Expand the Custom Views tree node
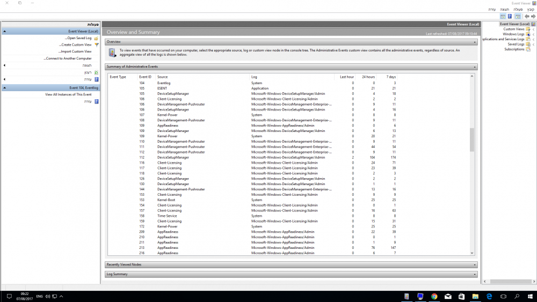The width and height of the screenshot is (537, 302). click(534, 30)
